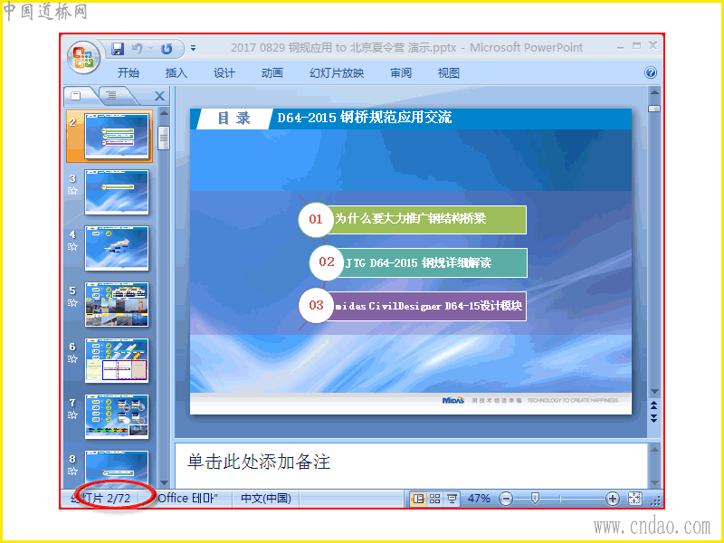Select the midas CivilDesigner D64-15 text box
The width and height of the screenshot is (724, 543).
pyautogui.click(x=428, y=306)
